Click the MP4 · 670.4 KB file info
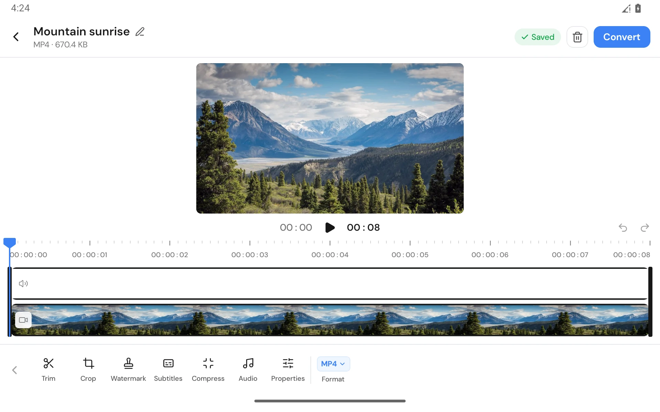The image size is (660, 412). [x=60, y=45]
